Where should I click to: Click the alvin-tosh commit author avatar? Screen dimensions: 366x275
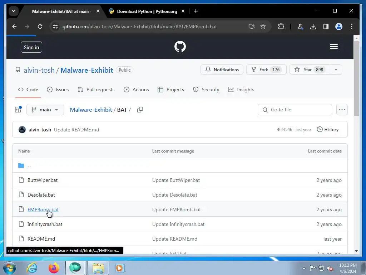pos(22,130)
